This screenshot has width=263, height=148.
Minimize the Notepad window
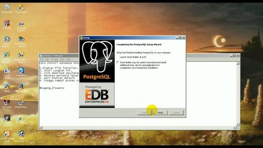tap(231, 56)
